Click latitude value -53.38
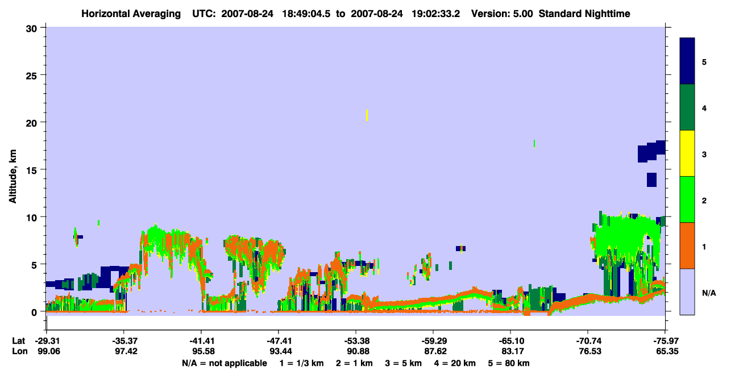Image resolution: width=739 pixels, height=379 pixels. point(356,341)
